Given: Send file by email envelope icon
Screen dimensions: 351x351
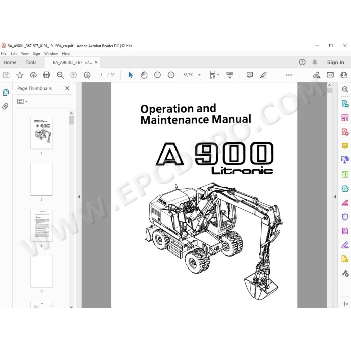Looking at the screenshot, I should (330, 75).
